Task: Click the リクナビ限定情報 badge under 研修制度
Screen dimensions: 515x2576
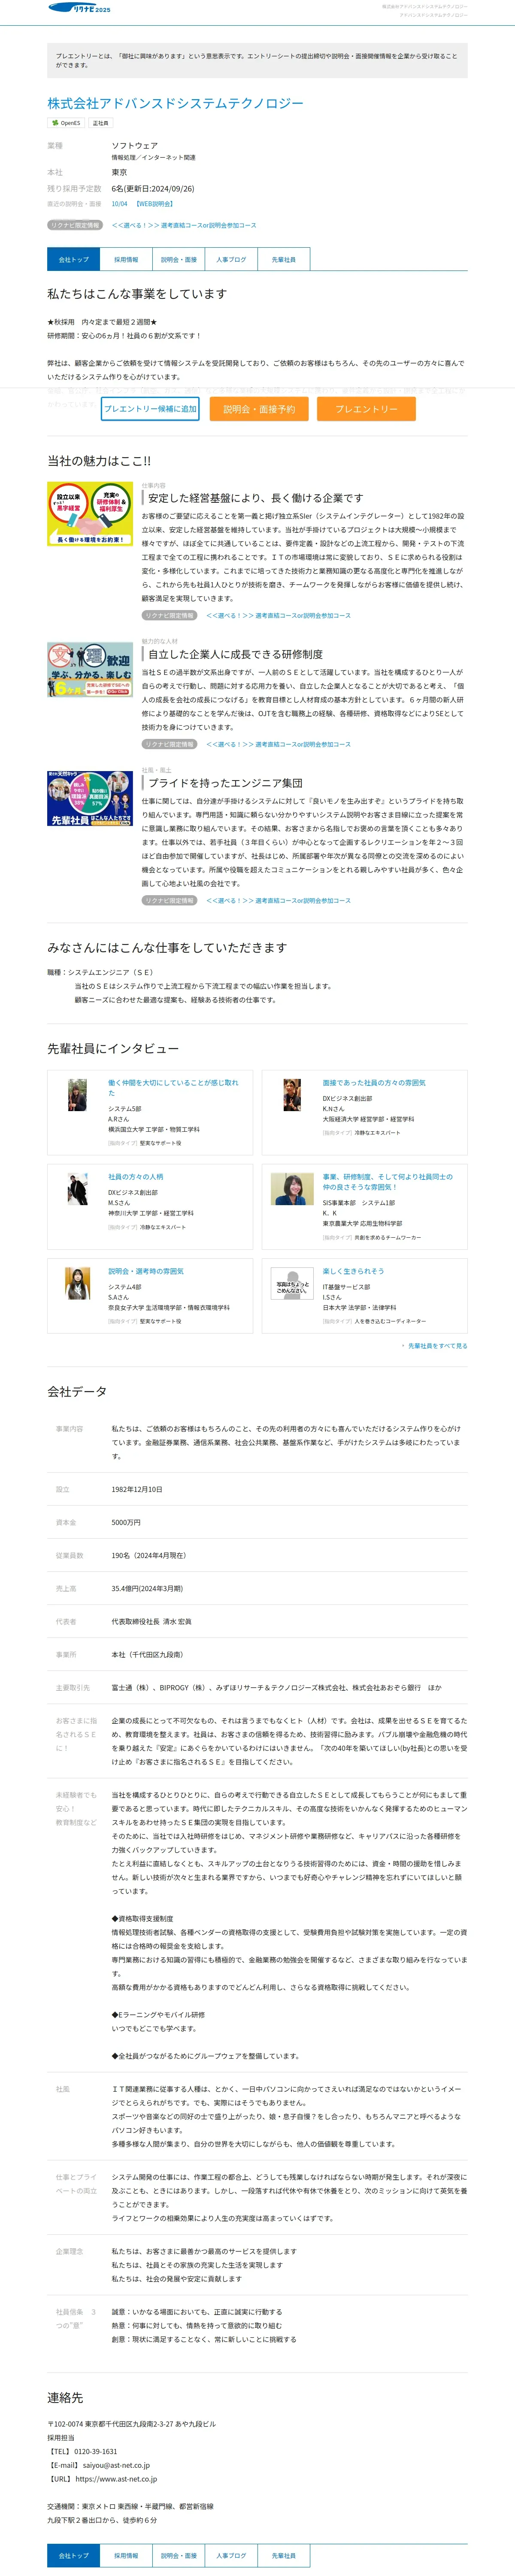Action: pyautogui.click(x=169, y=744)
